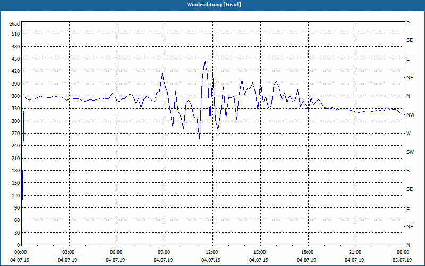Image resolution: width=425 pixels, height=266 pixels.
Task: Click the 360 degree axis label
Action: click(x=16, y=96)
